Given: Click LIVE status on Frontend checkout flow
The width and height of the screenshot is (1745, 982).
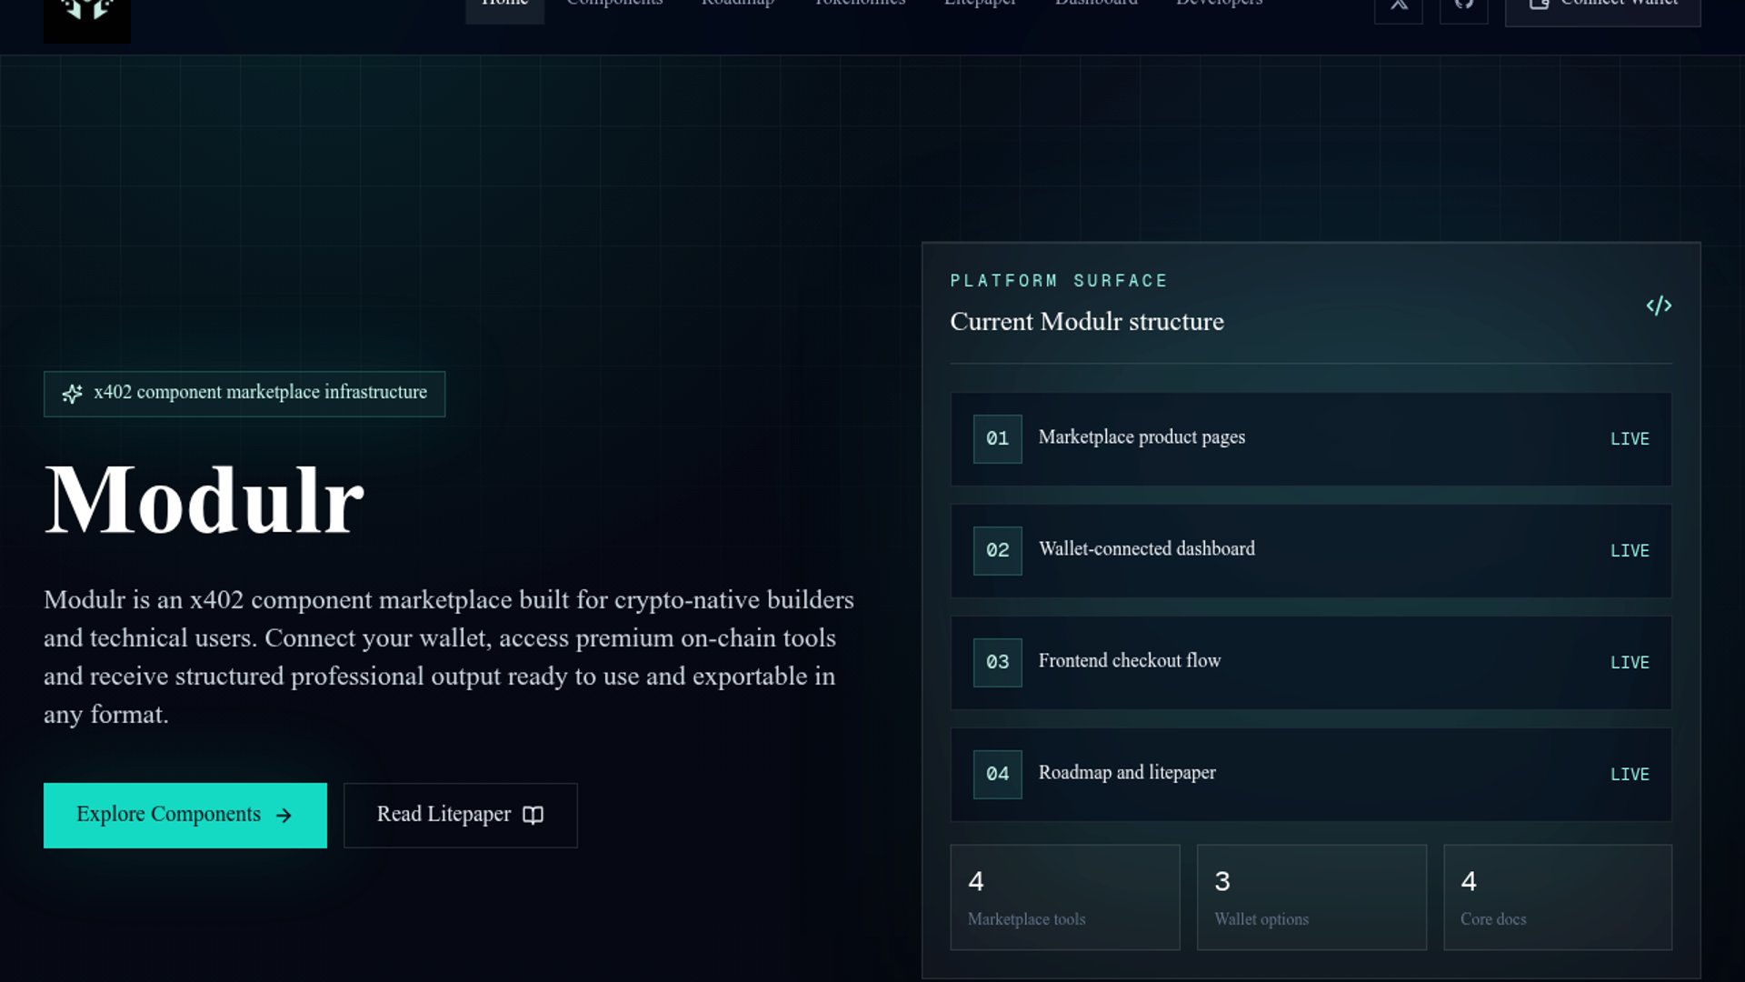Looking at the screenshot, I should pos(1630,663).
